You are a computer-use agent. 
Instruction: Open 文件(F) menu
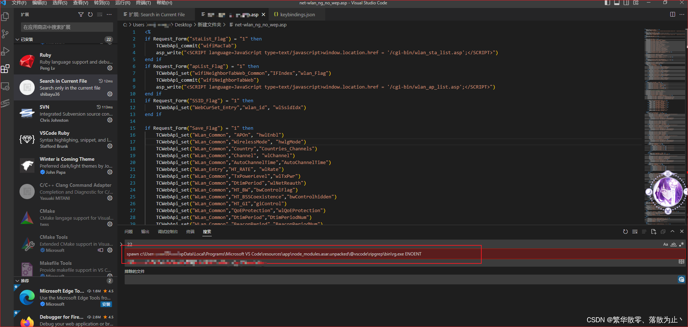click(x=19, y=3)
